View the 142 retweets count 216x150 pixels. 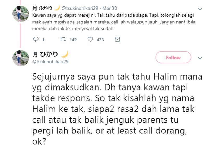(x=73, y=40)
